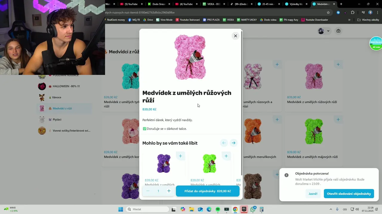The width and height of the screenshot is (382, 214).
Task: Select HALLOWEEN -80% category
Action: coord(64,86)
